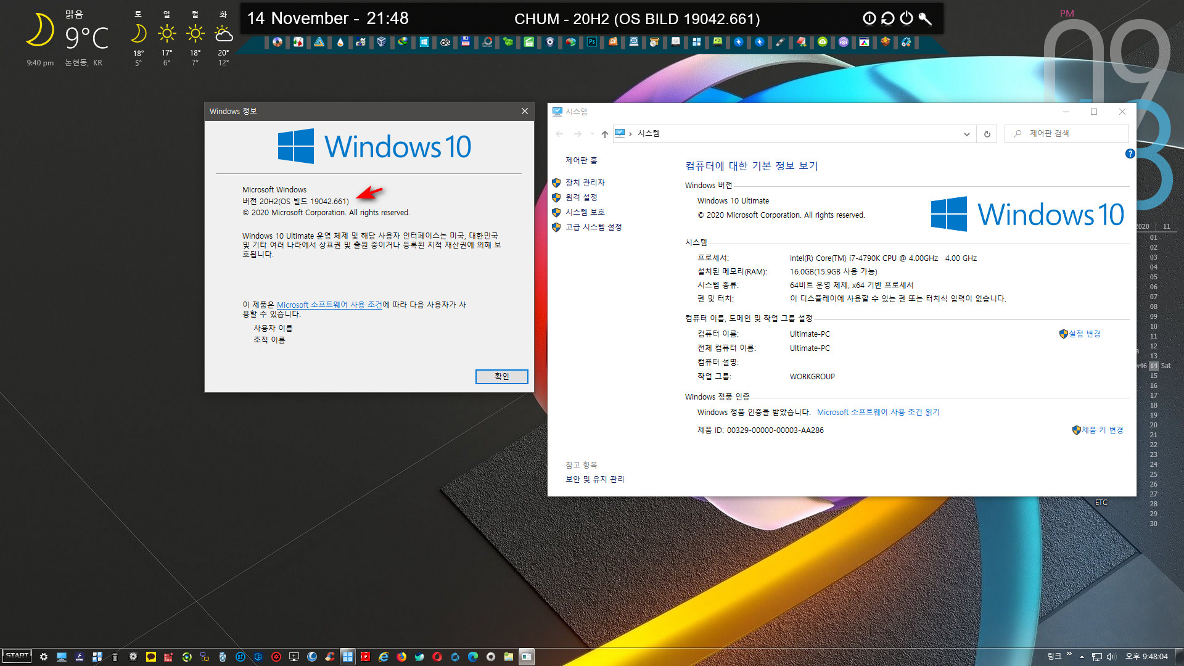Click the current weather moon icon
The image size is (1184, 666).
click(39, 31)
